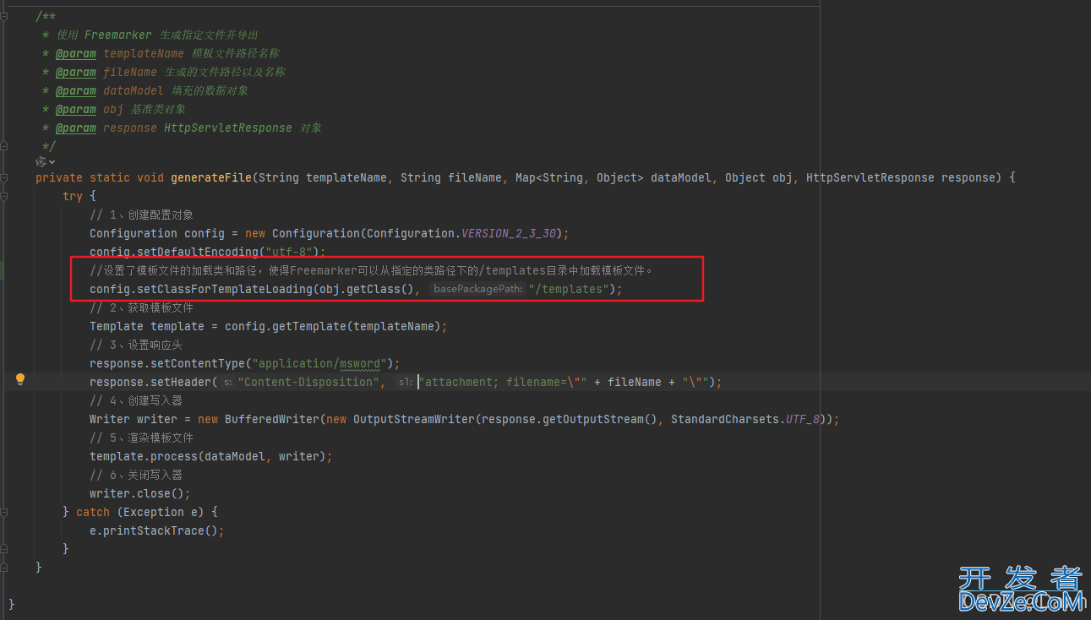Click Map<String, Object> parameter type
The width and height of the screenshot is (1091, 620).
[580, 177]
